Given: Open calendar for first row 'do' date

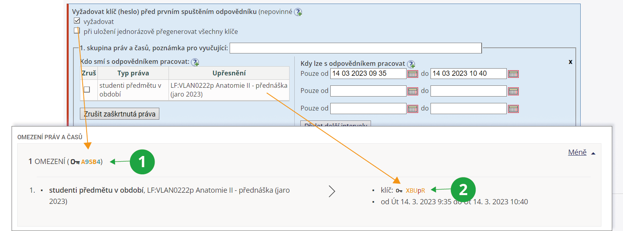Looking at the screenshot, I should [513, 74].
